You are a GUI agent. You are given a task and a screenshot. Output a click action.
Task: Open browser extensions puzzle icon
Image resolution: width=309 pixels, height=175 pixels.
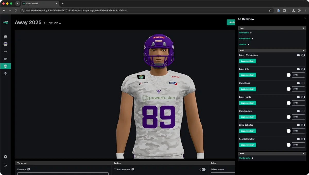click(x=285, y=11)
